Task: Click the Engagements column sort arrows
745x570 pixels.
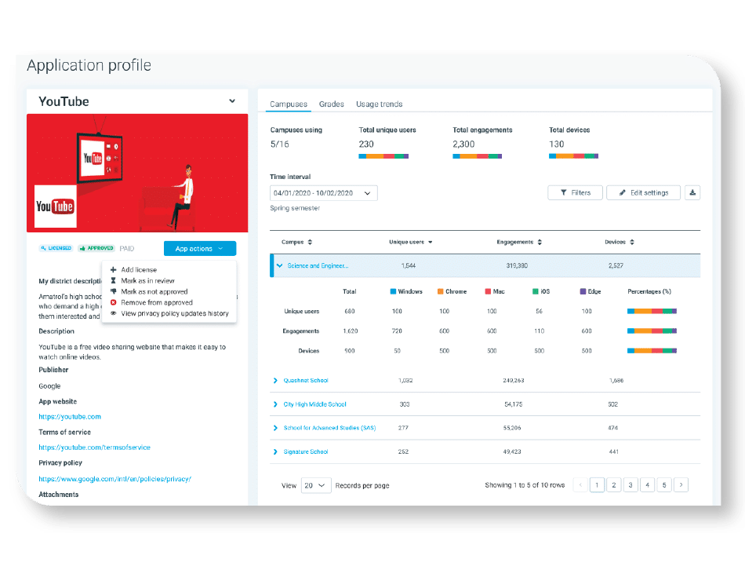Action: click(x=540, y=242)
